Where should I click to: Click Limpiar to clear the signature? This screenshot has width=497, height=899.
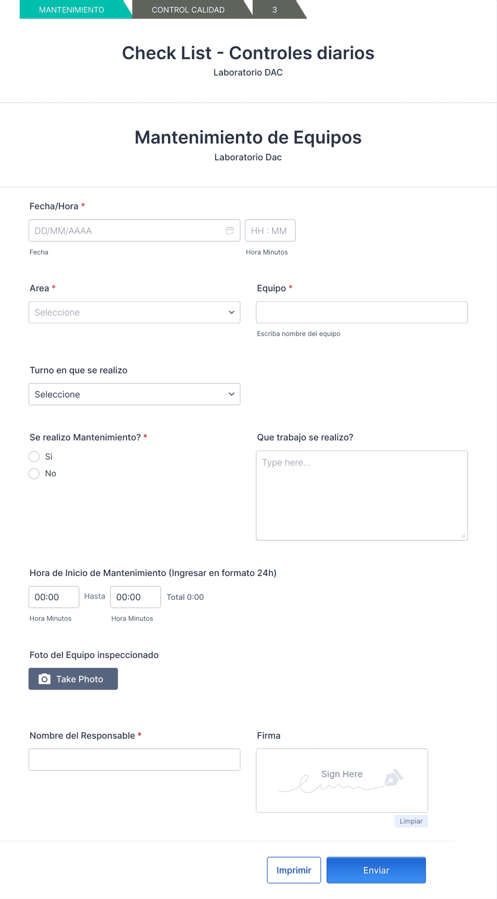(411, 821)
